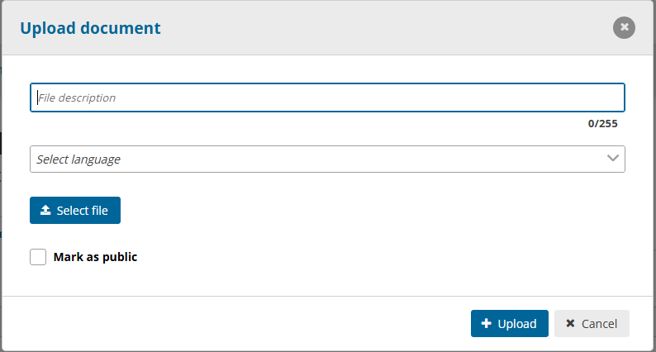
Task: Click the grey dialog header bar
Action: [372, 28]
